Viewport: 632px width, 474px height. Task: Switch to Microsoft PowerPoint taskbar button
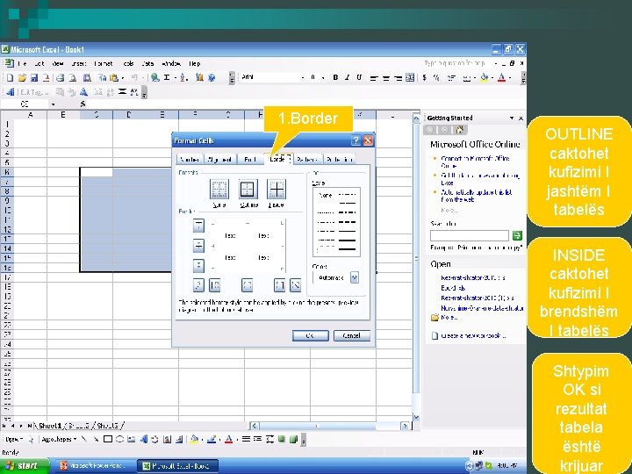pos(94,466)
